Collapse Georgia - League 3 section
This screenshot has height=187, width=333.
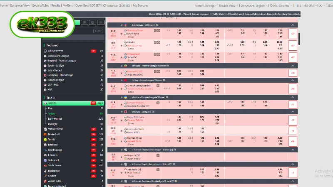[x=293, y=111]
